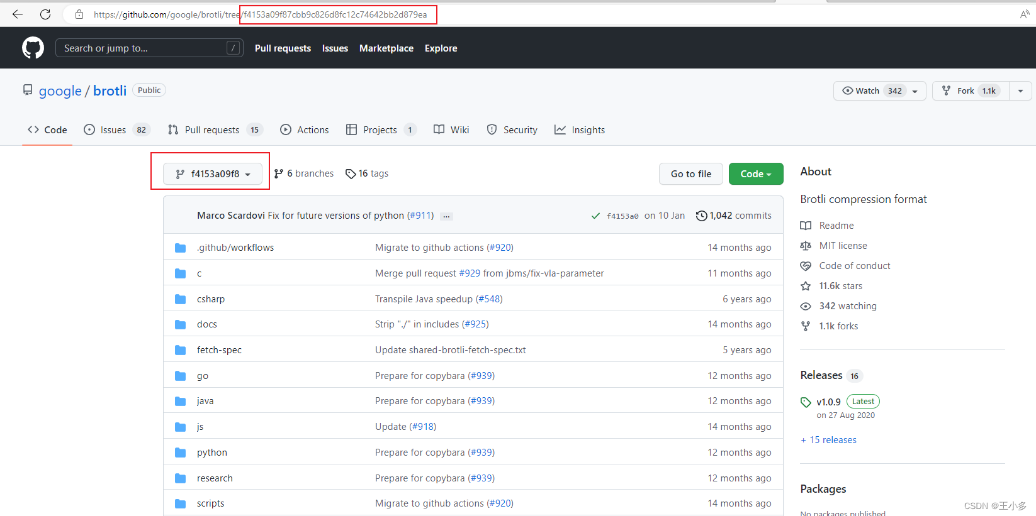Switch to the Code tab
Viewport: 1036px width, 516px height.
tap(47, 129)
